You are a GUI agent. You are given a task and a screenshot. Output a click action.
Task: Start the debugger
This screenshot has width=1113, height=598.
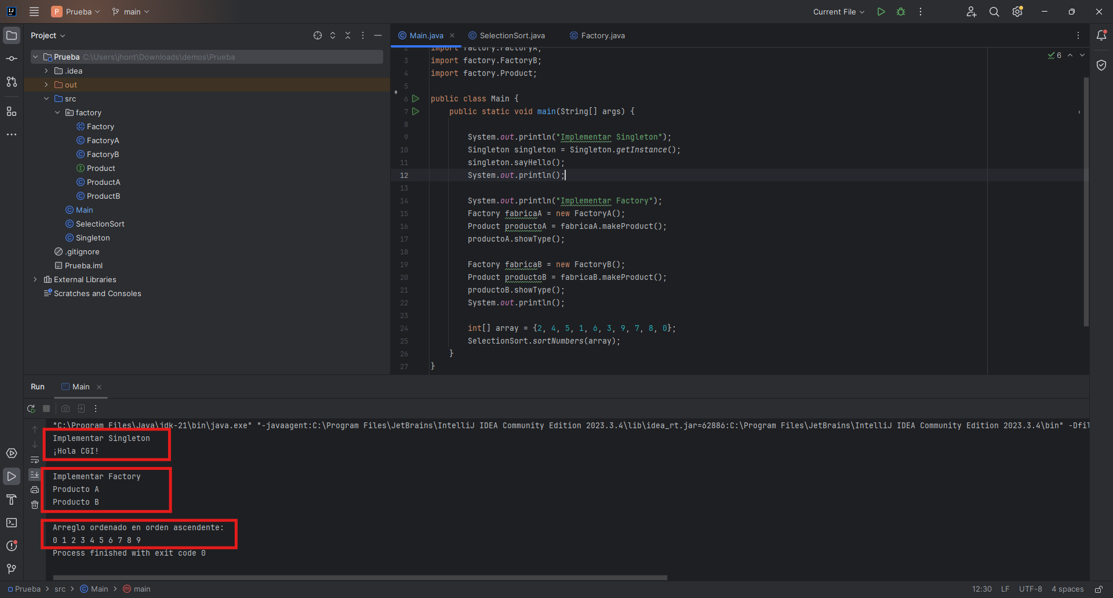point(901,12)
